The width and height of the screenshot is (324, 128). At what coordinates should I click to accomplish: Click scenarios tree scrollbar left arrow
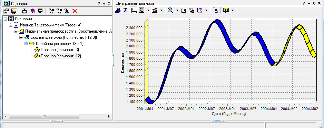tap(6, 116)
